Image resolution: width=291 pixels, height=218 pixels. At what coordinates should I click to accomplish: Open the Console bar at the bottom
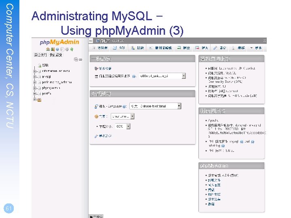click(96, 216)
